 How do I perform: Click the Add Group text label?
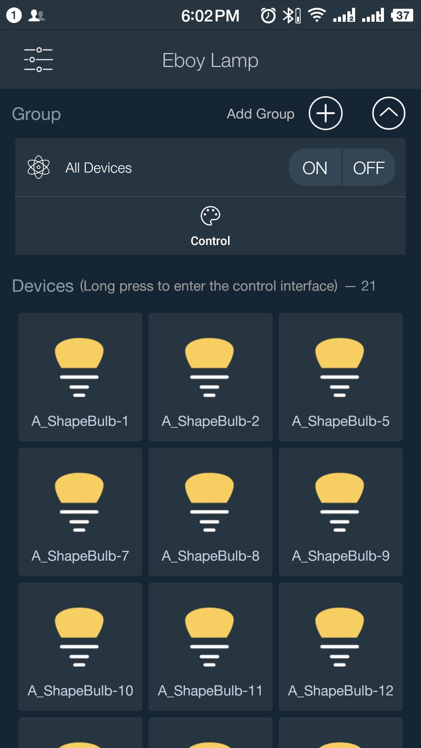coord(260,114)
